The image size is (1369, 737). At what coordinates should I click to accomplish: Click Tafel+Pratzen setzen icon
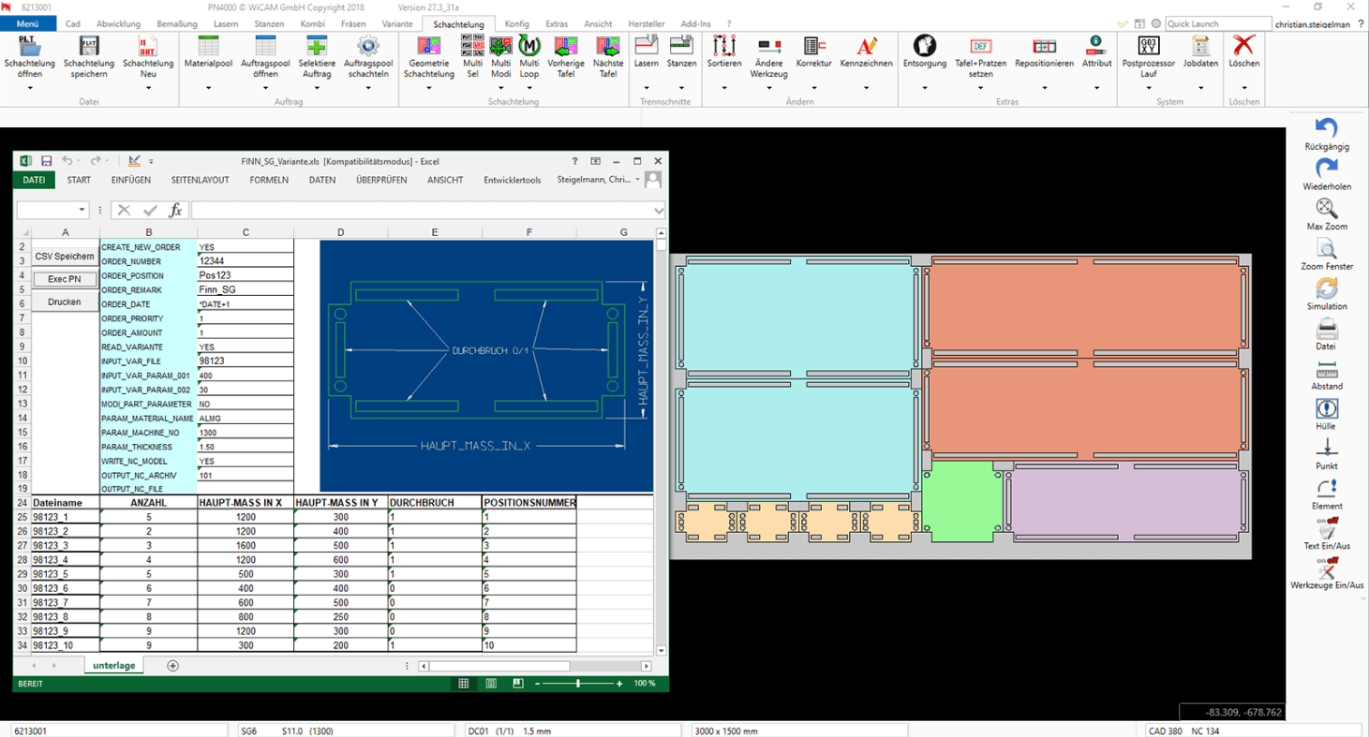(981, 45)
